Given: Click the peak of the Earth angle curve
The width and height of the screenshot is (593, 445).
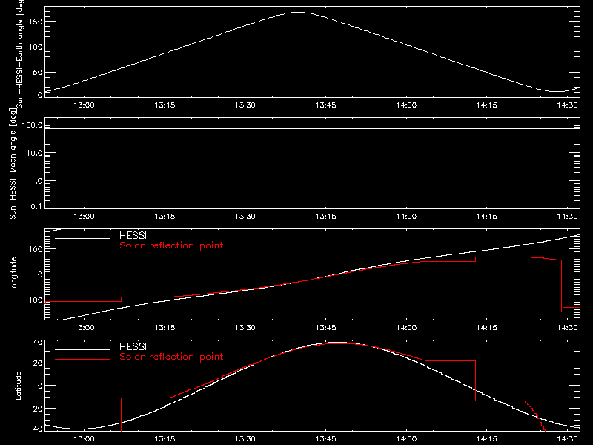Looking at the screenshot, I should (299, 13).
